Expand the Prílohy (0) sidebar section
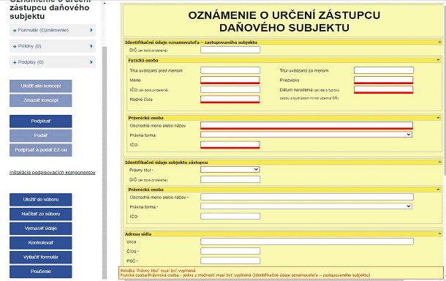 [53, 46]
